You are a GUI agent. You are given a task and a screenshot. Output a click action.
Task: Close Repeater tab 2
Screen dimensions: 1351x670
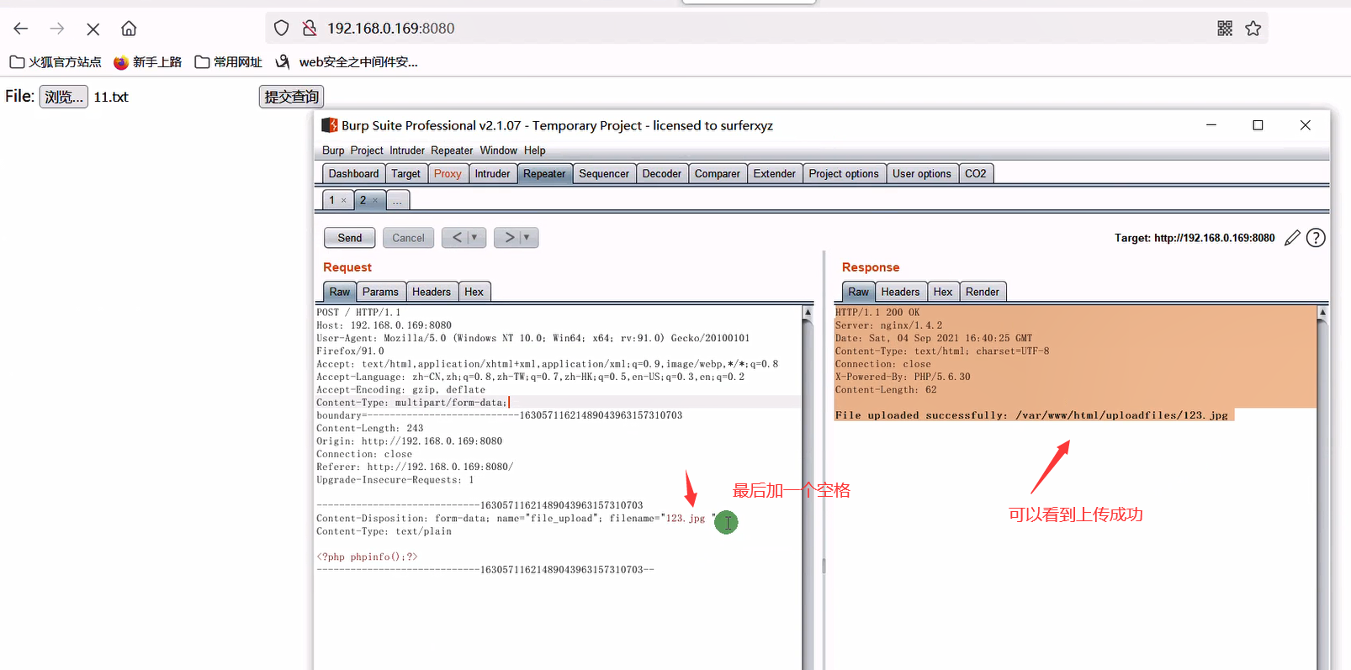[x=375, y=200]
